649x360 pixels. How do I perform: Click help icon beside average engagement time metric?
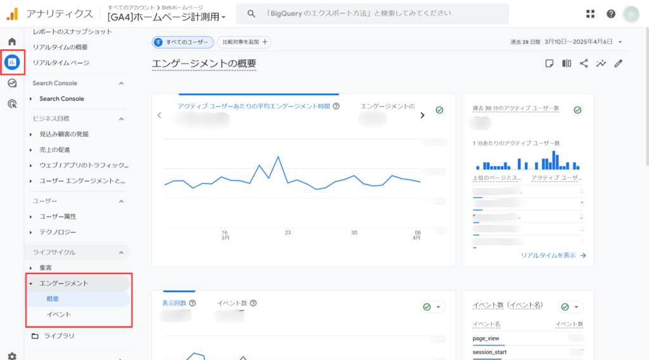(x=336, y=106)
